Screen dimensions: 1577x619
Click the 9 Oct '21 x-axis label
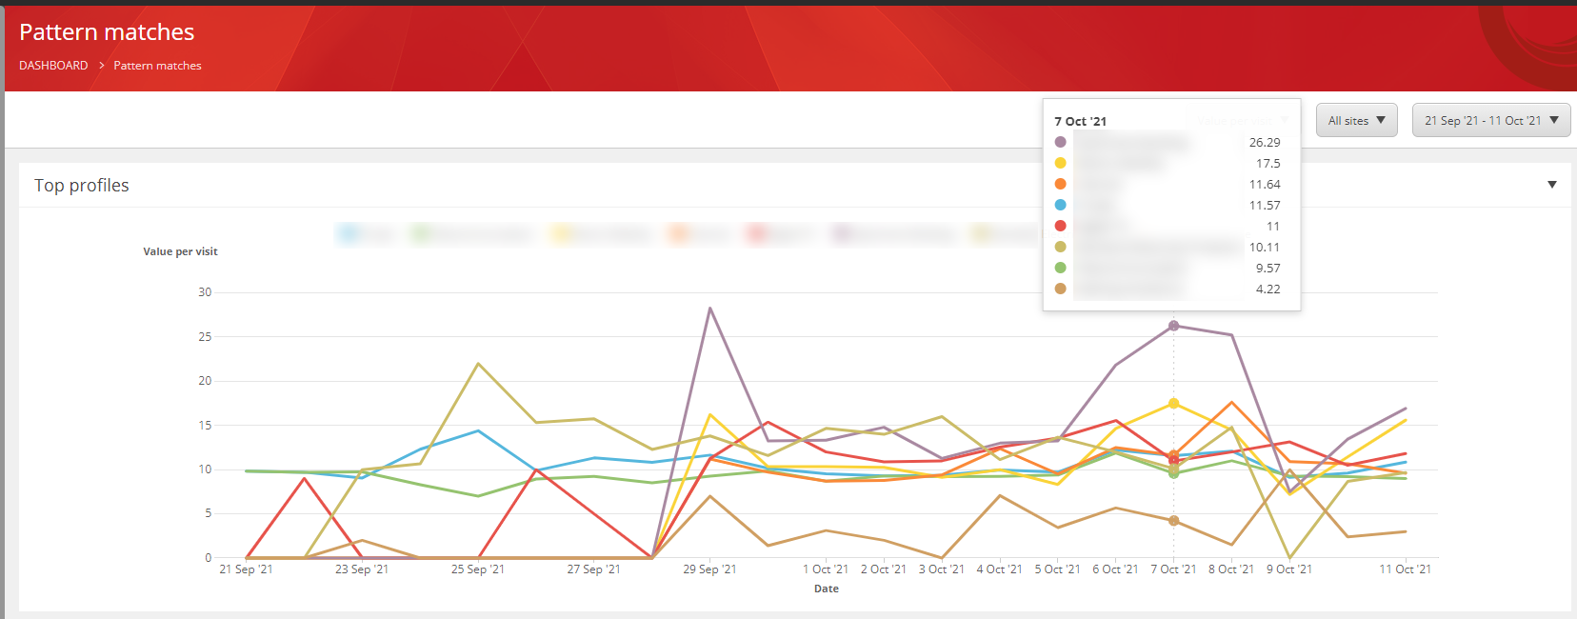click(x=1289, y=569)
